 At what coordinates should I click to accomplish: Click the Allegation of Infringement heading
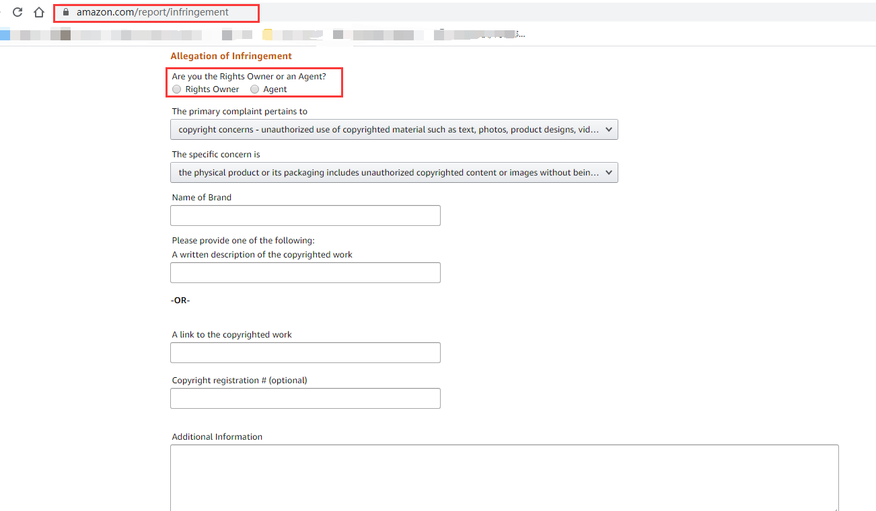pos(231,56)
